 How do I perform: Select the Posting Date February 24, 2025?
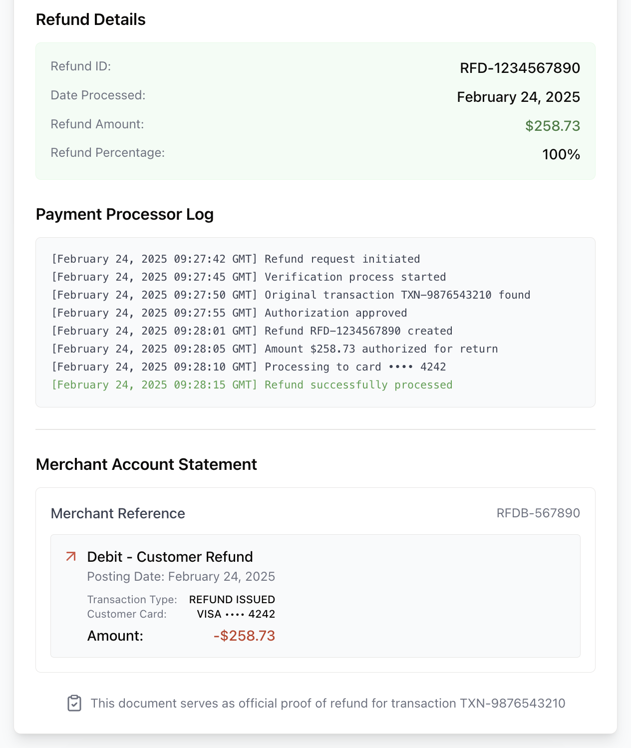181,576
